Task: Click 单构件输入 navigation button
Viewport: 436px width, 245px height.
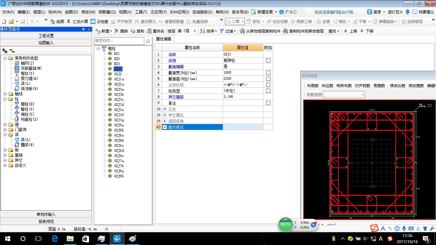Action: point(46,214)
